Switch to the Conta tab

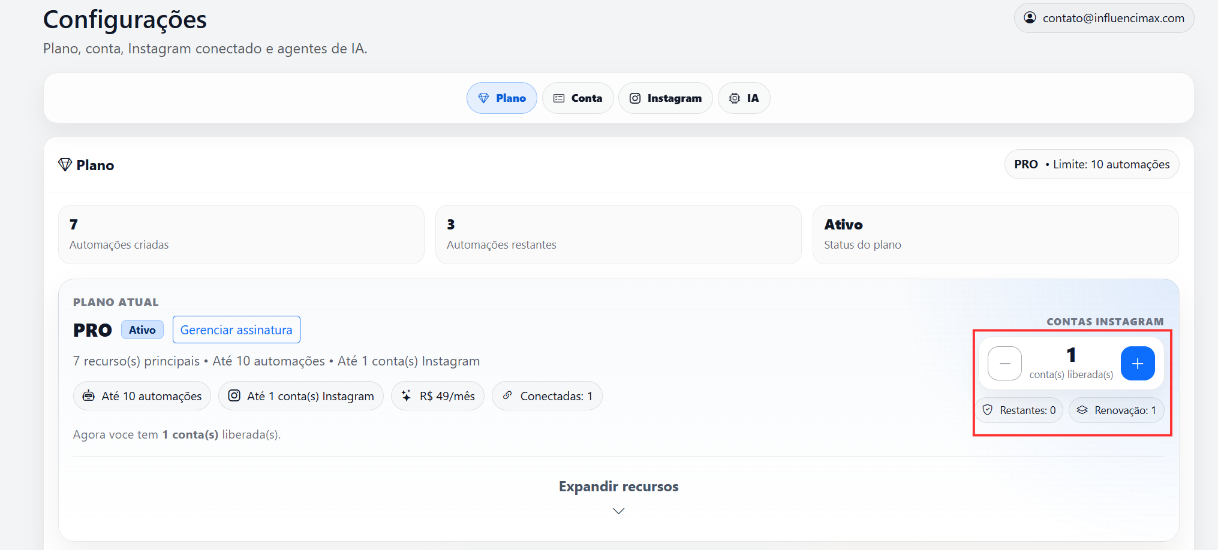click(578, 98)
